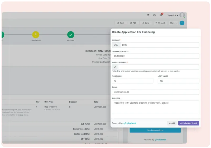The image size is (211, 148).
Task: Click the green Archived checkmark icon
Action: click(70, 35)
